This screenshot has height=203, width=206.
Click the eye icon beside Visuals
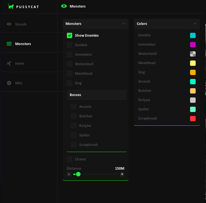click(x=9, y=24)
